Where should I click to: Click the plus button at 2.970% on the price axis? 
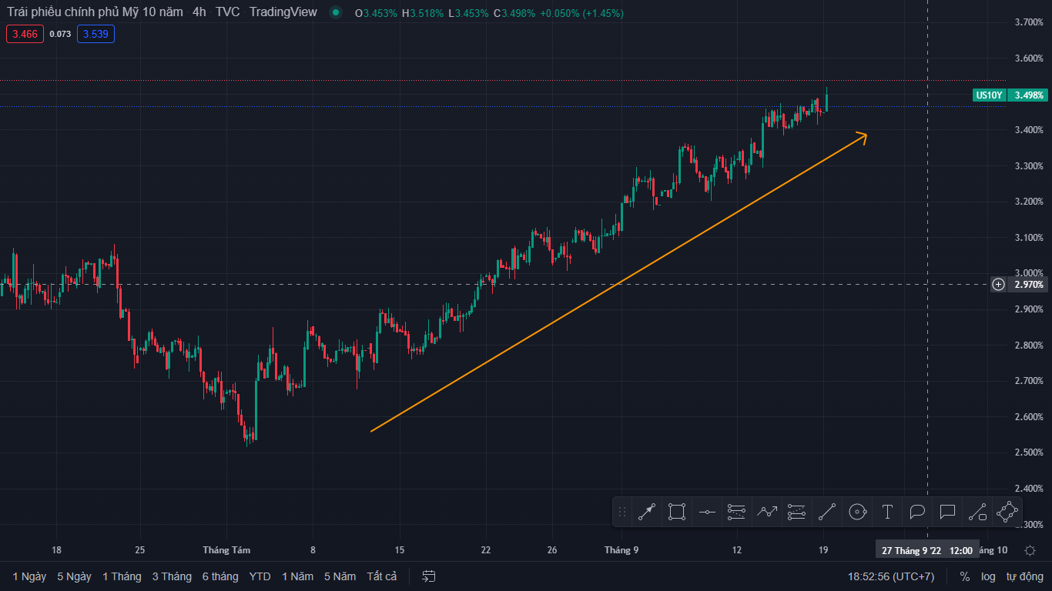pyautogui.click(x=998, y=285)
